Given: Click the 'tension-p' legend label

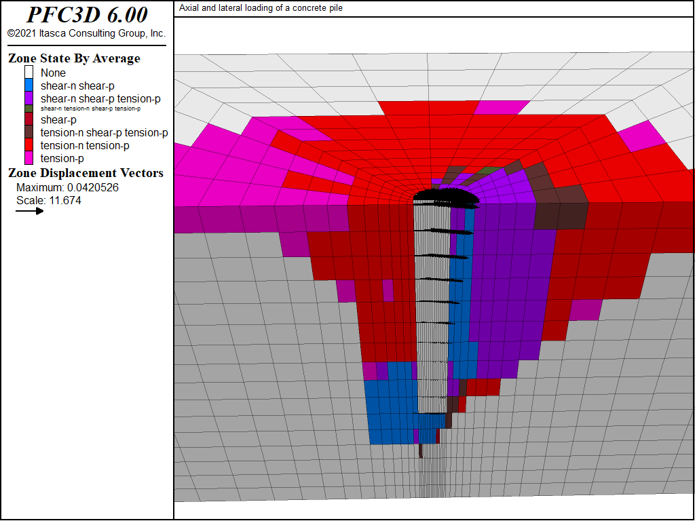Looking at the screenshot, I should [x=62, y=159].
